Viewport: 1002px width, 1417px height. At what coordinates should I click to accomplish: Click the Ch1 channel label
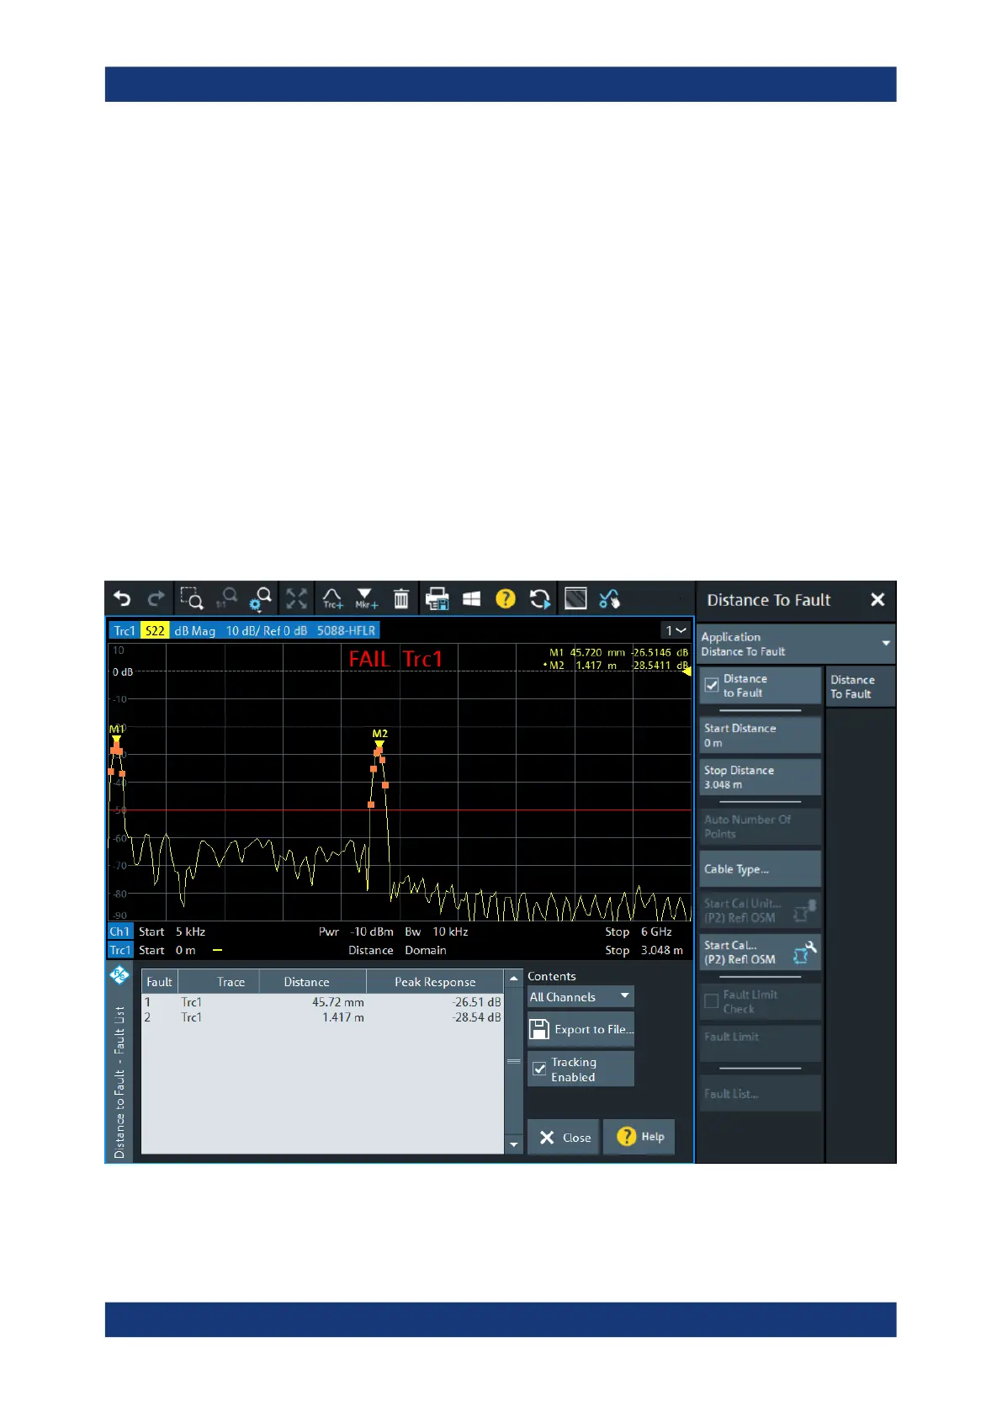coord(120,931)
